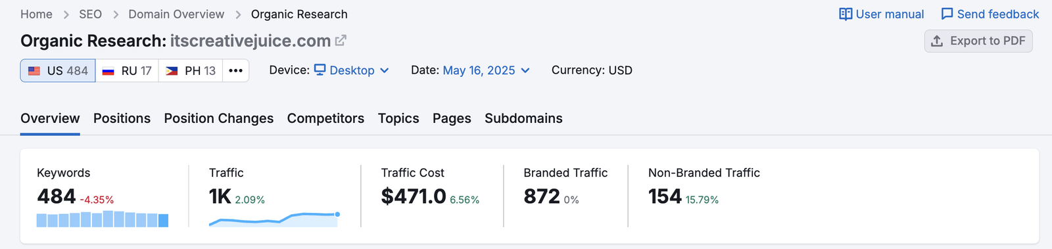1052x249 pixels.
Task: Click the Keywords bar chart
Action: (x=103, y=219)
